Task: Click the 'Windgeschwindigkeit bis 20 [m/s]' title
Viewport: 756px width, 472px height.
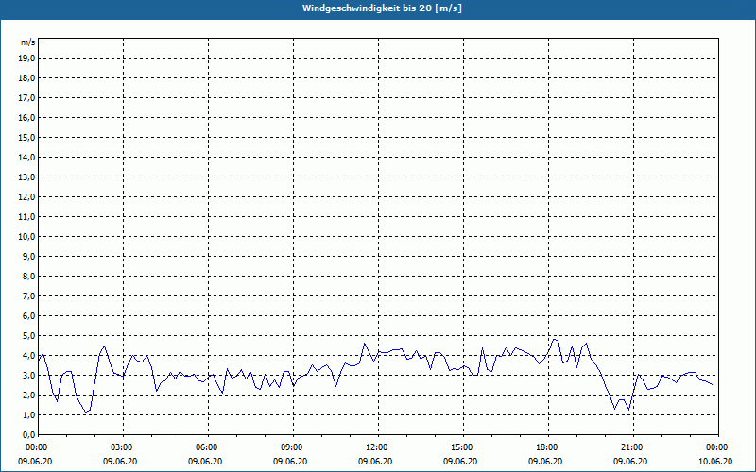Action: coord(382,8)
